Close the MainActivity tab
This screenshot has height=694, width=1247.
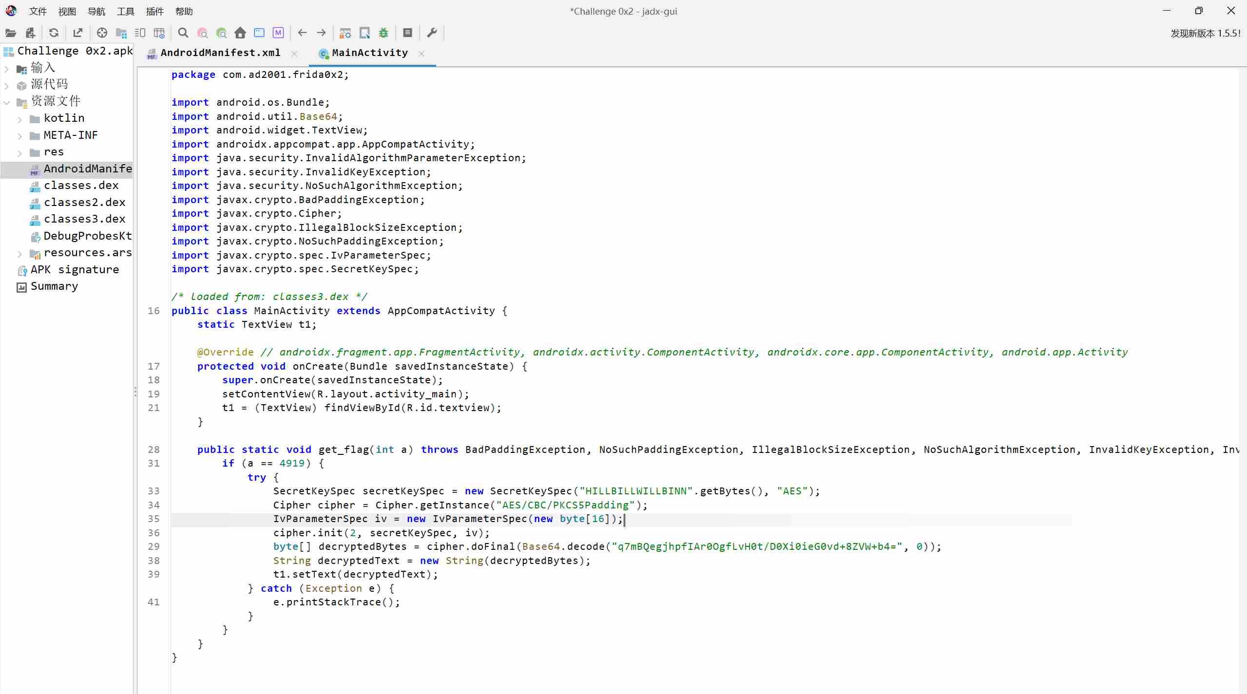coord(422,54)
